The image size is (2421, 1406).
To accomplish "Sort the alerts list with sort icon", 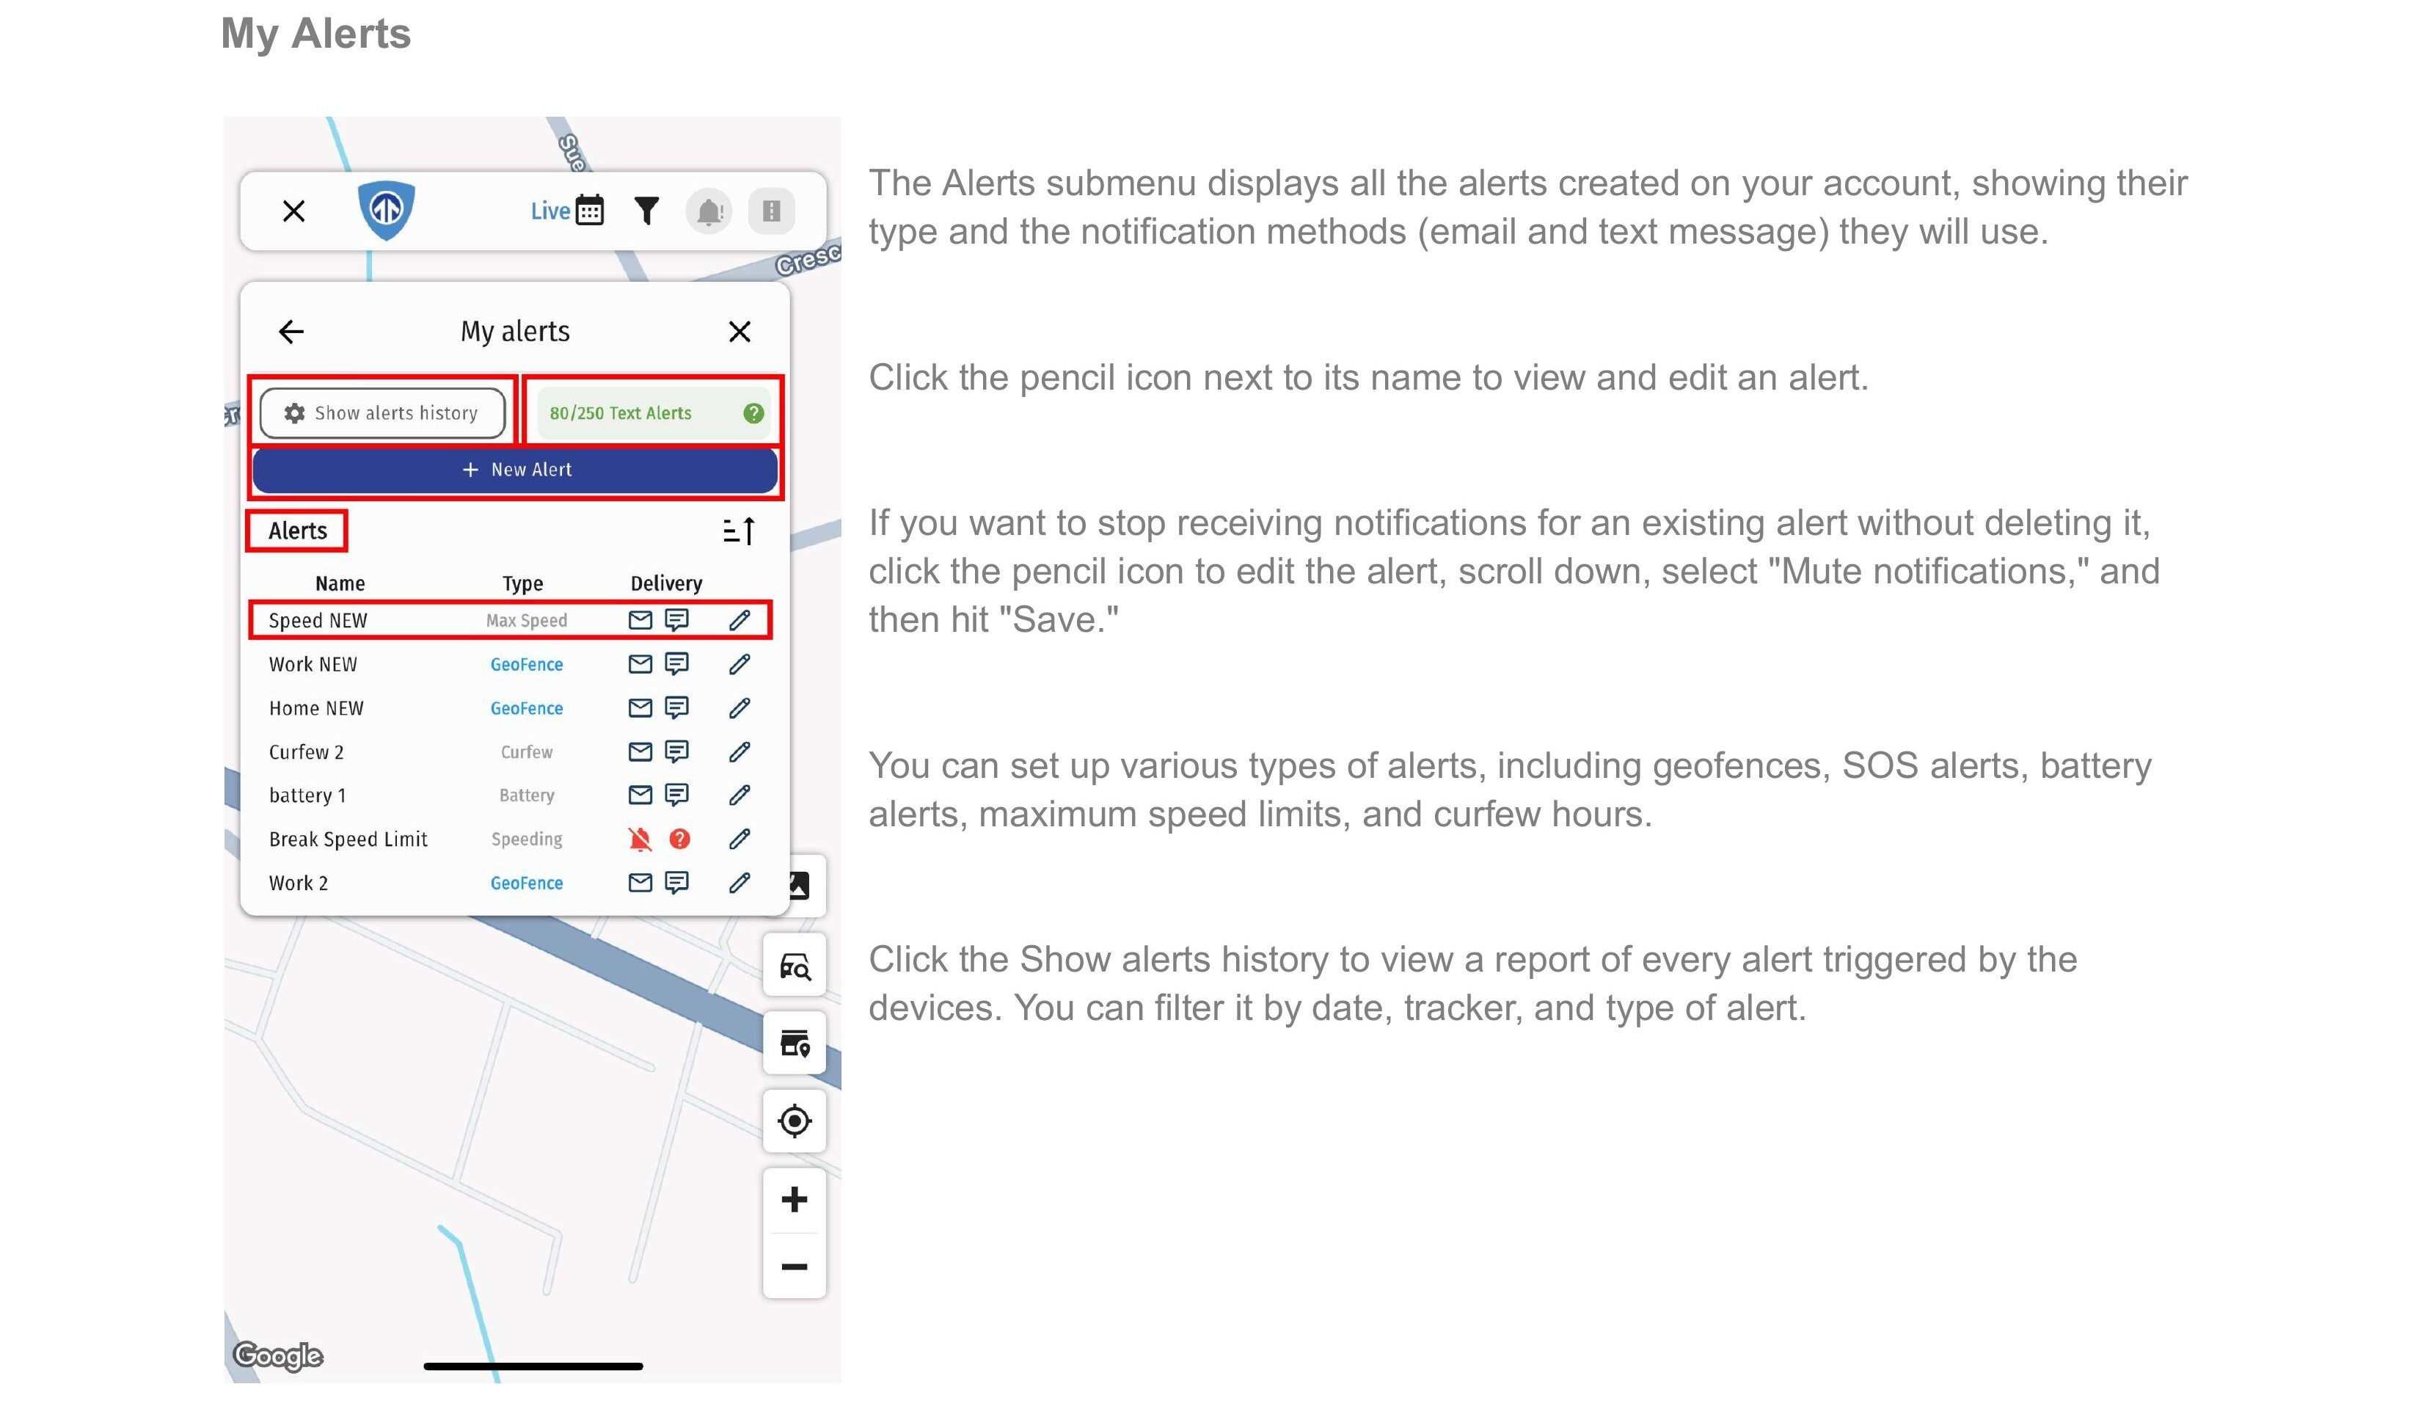I will (x=739, y=531).
